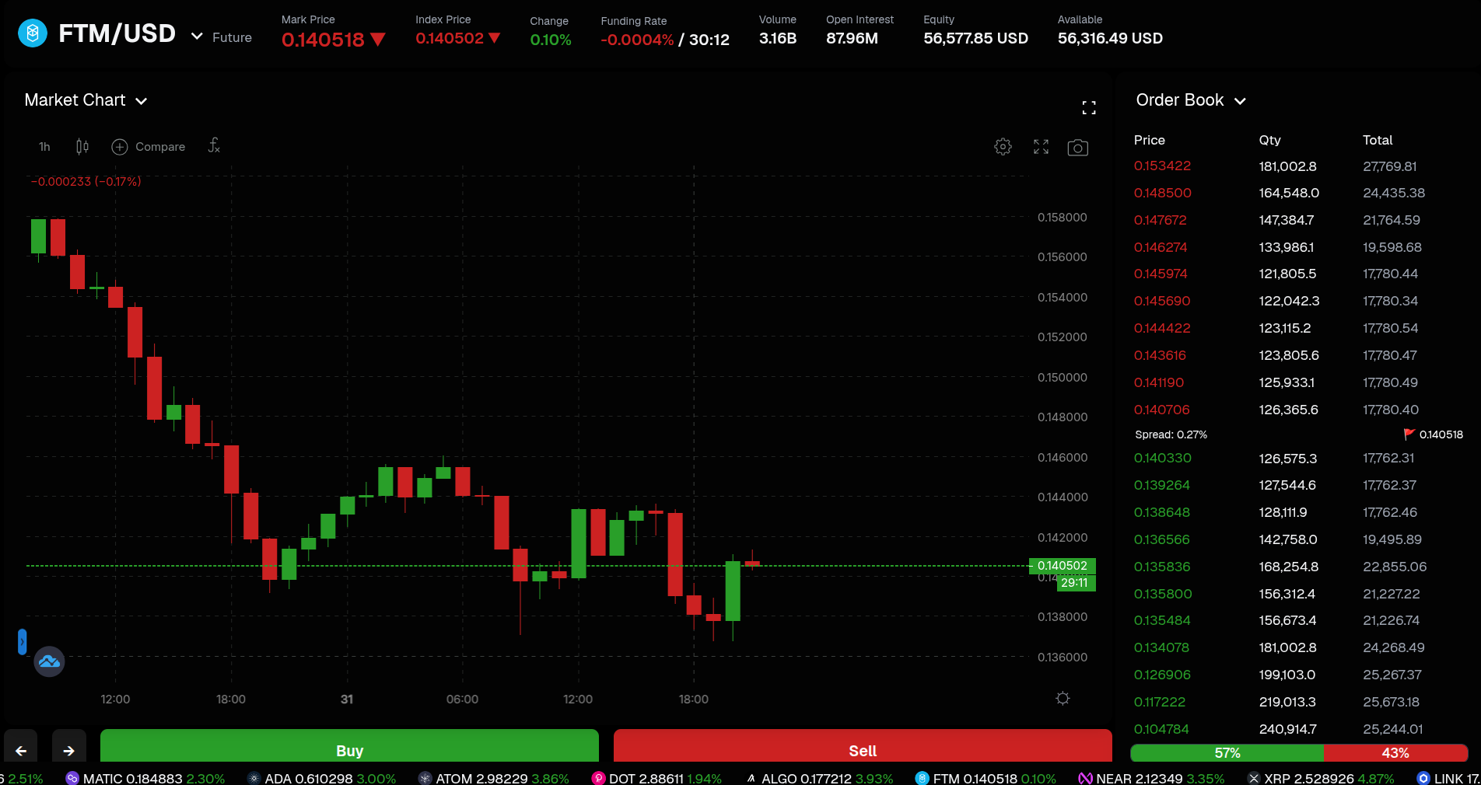
Task: Open the candlestick chart type selector
Action: coord(82,147)
